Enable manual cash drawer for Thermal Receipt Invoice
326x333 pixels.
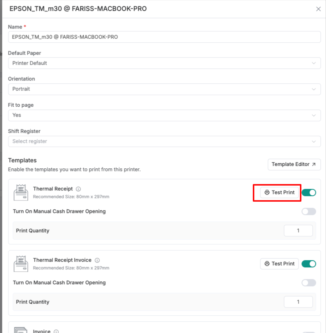309,283
